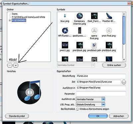This screenshot has height=124, width=133.
Task: Click the empty Parameter field
Action: (x=101, y=94)
